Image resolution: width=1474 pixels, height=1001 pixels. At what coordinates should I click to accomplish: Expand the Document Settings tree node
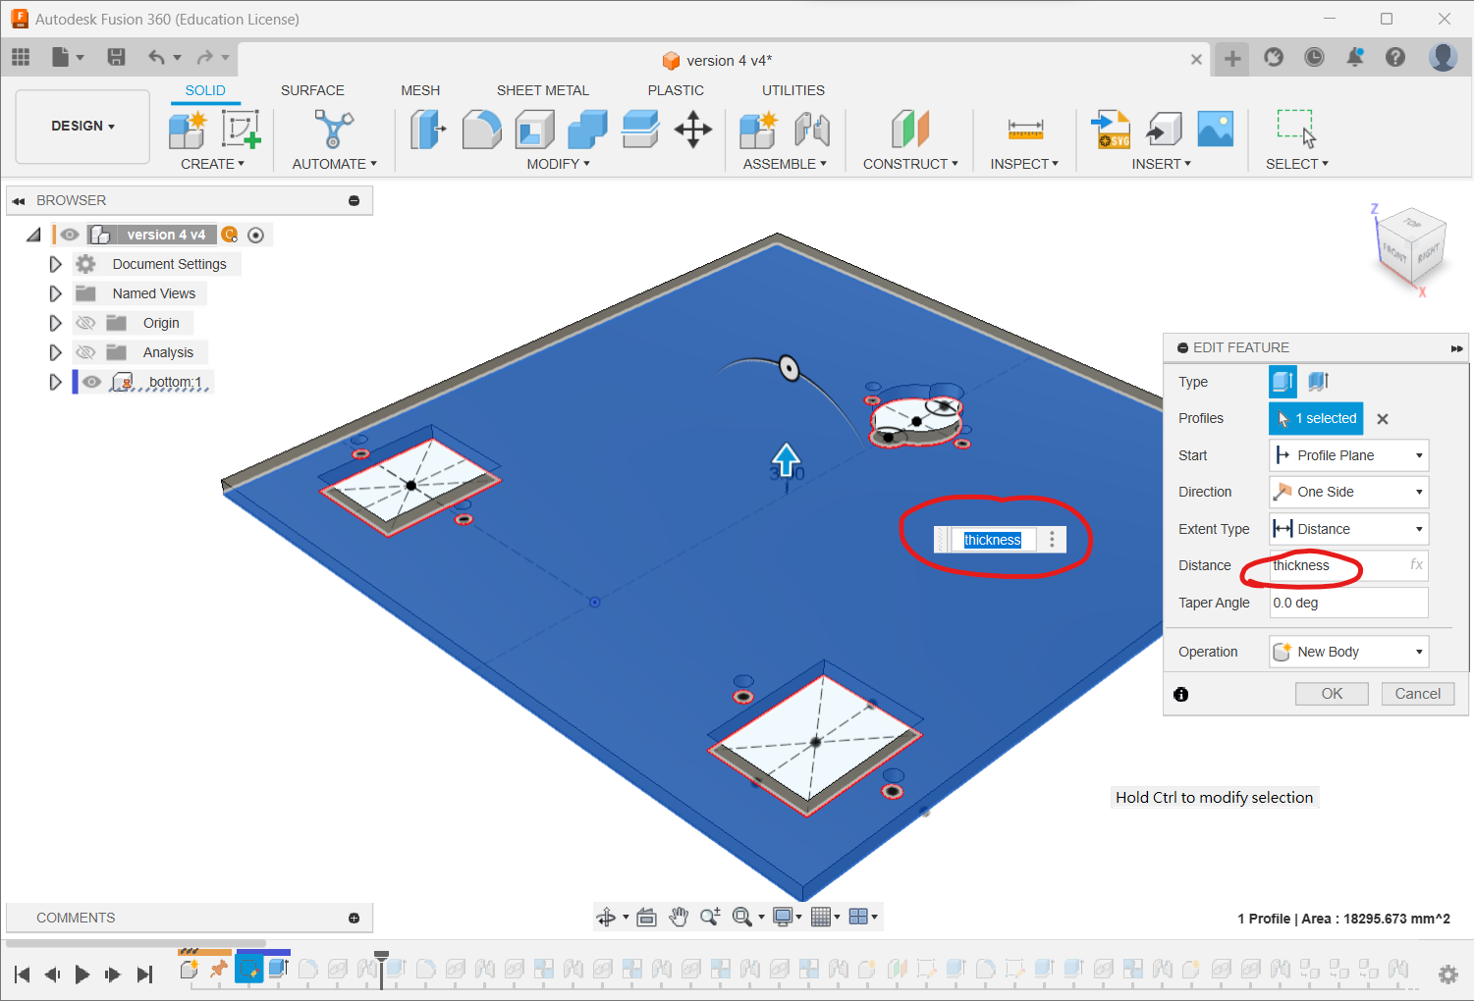point(56,264)
